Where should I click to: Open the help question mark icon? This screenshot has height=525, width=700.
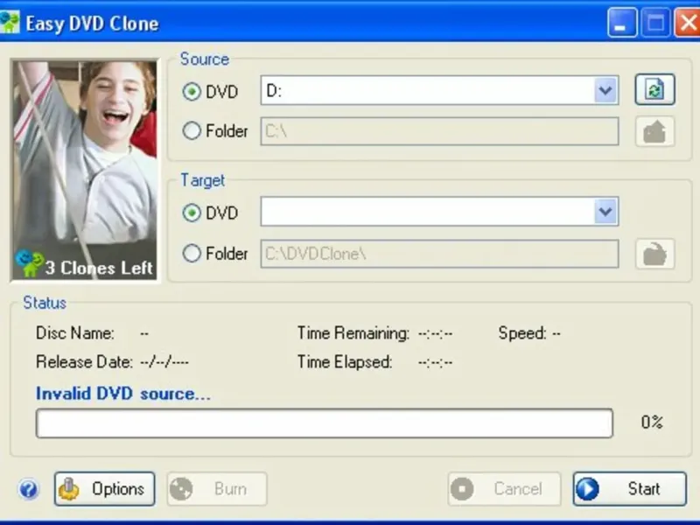click(29, 489)
